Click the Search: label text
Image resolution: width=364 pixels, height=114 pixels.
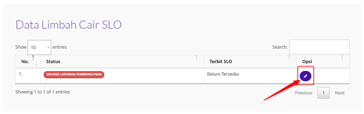pos(280,47)
